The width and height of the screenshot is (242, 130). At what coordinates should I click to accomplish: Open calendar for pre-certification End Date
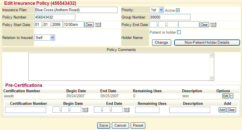(x=126, y=110)
